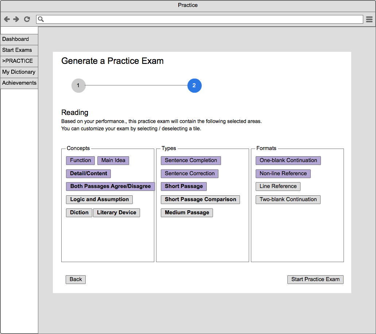The image size is (376, 334).
Task: Click the browser back arrow icon
Action: 7,19
